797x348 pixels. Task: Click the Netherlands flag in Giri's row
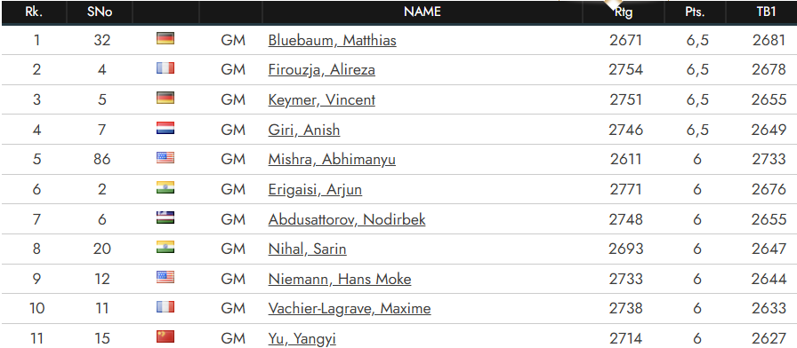point(165,128)
